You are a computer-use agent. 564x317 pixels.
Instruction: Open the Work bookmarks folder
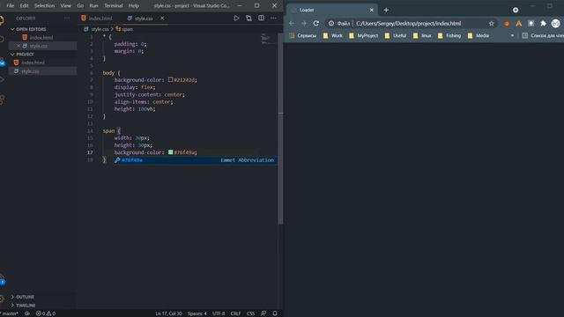(333, 35)
